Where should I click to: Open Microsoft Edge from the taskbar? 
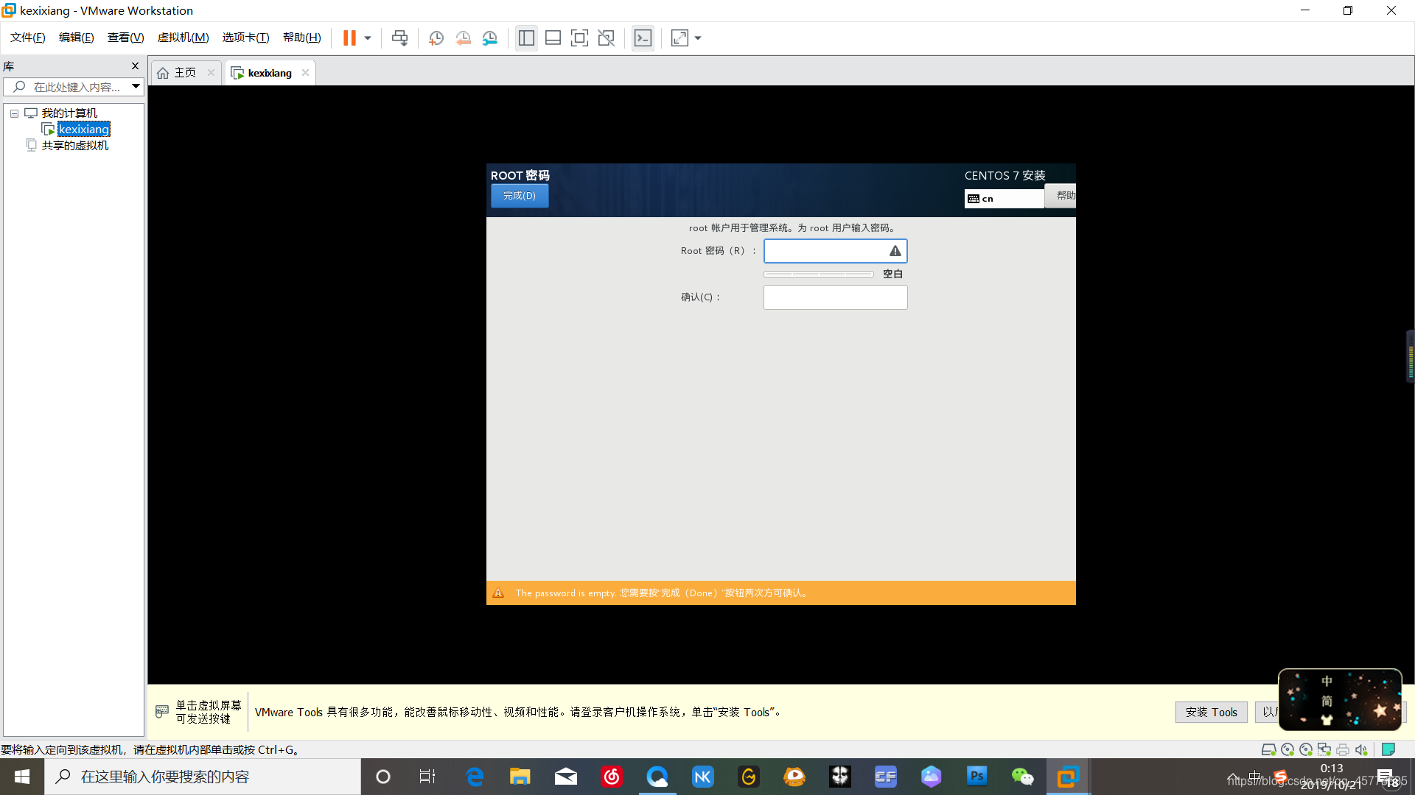coord(475,777)
